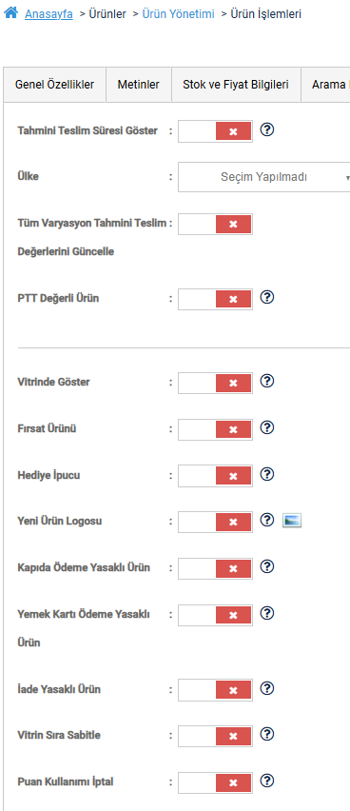Switch on Yemek Kartı Ödeme Yasaklı Ürün
The height and width of the screenshot is (811, 350).
coord(215,615)
